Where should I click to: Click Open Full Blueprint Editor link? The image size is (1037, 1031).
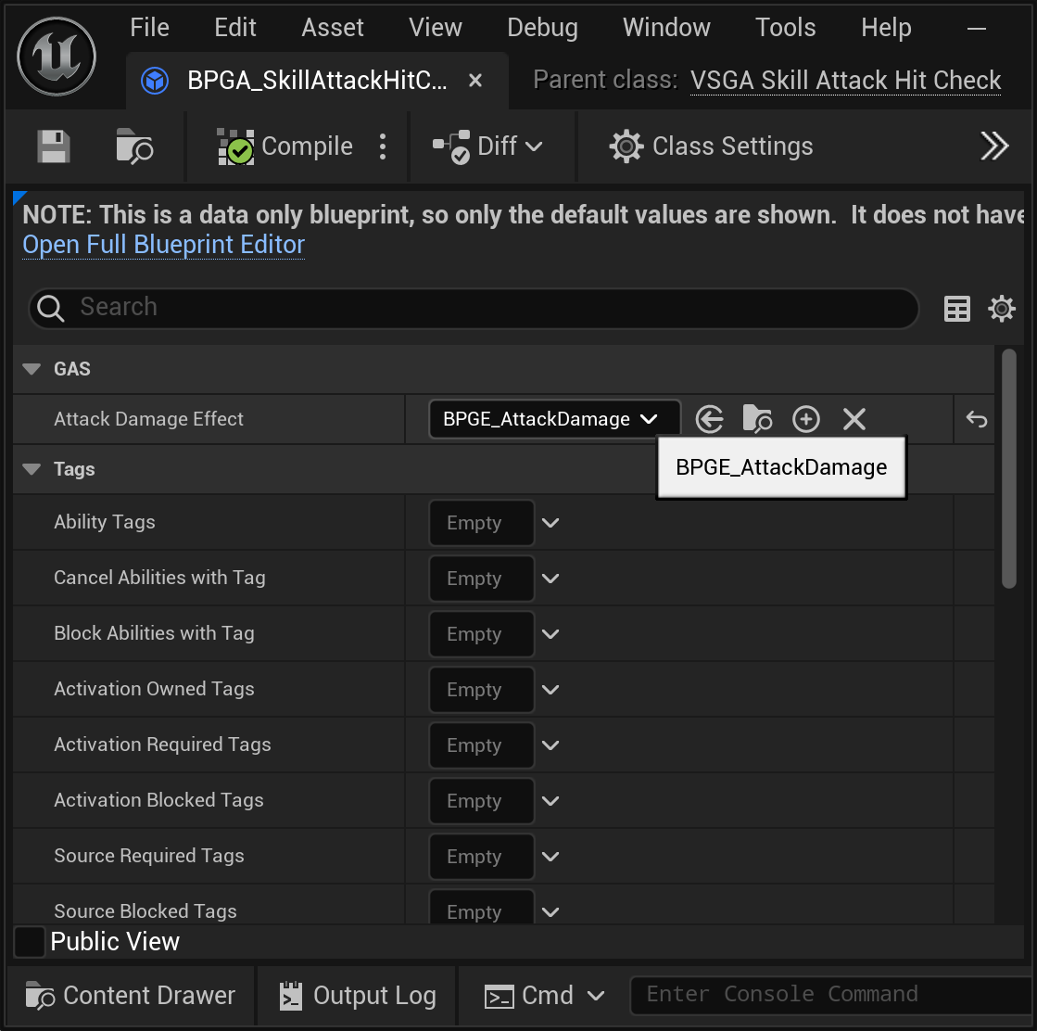pos(163,245)
